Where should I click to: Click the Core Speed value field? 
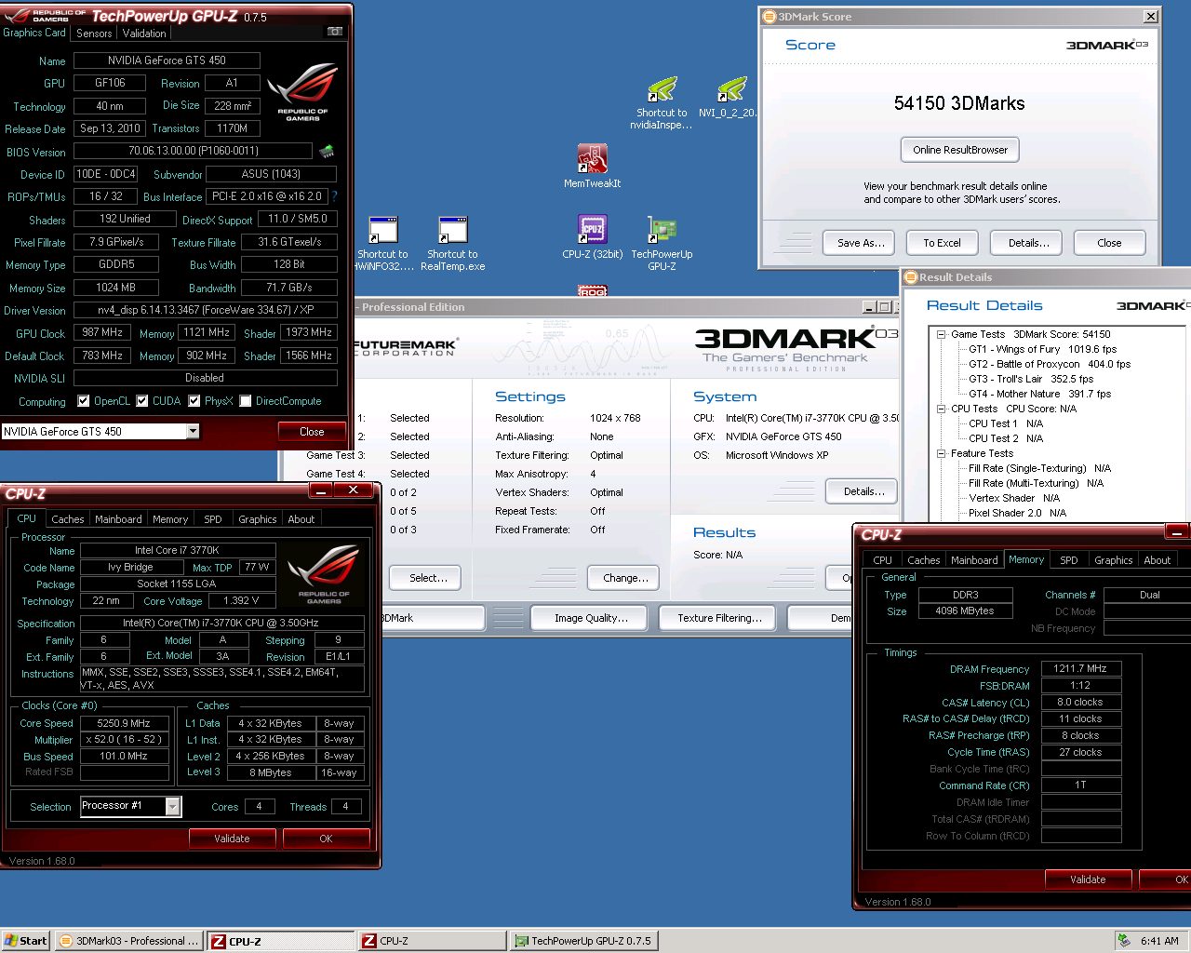124,723
